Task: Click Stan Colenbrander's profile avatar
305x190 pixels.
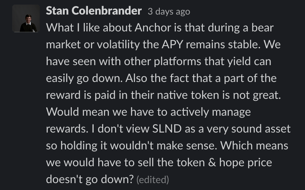Action: 26,18
